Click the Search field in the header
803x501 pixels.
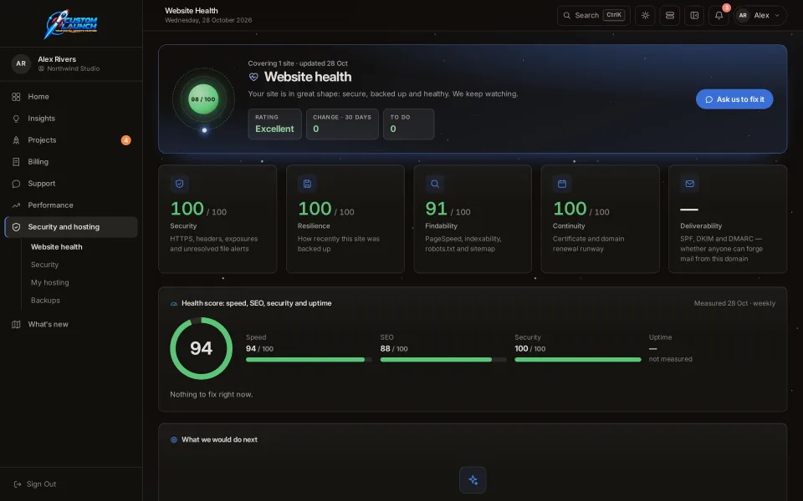pyautogui.click(x=594, y=15)
